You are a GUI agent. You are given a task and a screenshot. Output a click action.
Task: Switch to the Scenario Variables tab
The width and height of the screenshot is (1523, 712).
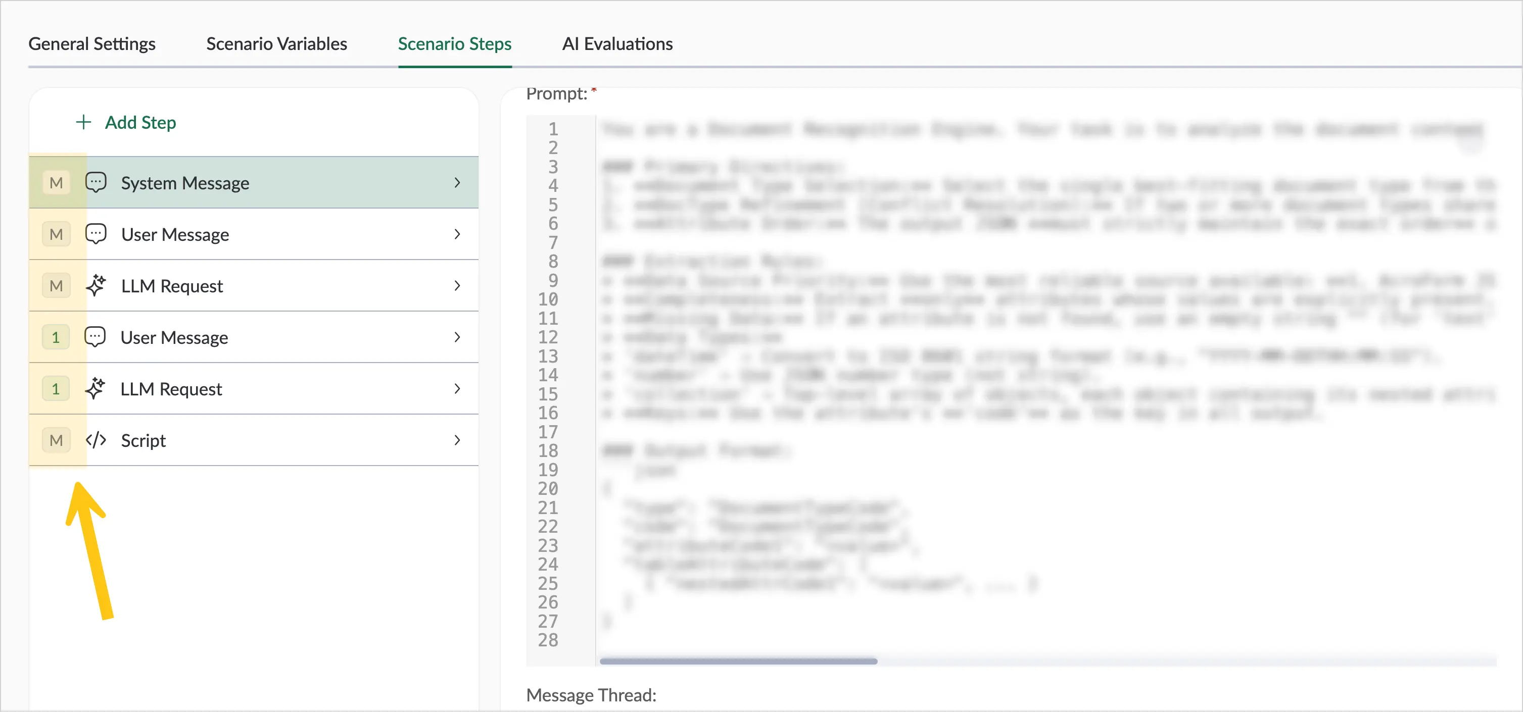(x=277, y=44)
